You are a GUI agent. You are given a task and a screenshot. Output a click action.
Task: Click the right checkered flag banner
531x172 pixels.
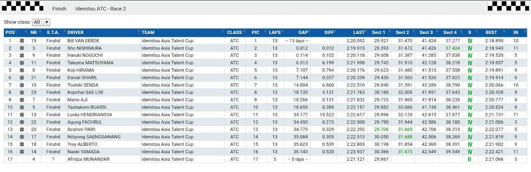(x=508, y=6)
